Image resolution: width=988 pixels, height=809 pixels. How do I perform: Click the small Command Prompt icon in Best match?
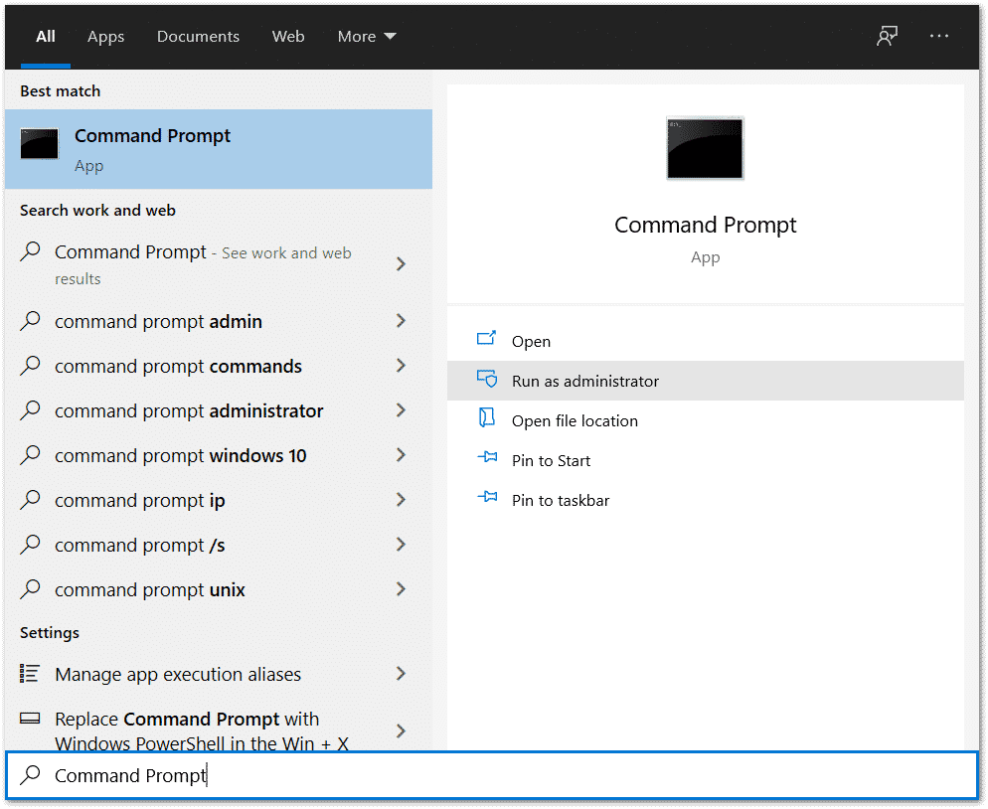(x=39, y=144)
